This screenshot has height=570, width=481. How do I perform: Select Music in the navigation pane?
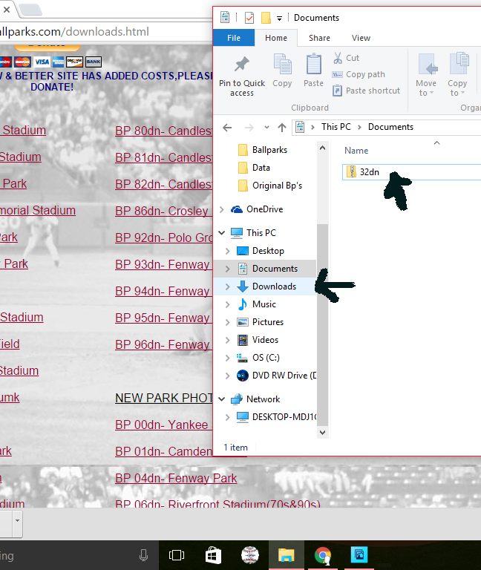pyautogui.click(x=264, y=304)
